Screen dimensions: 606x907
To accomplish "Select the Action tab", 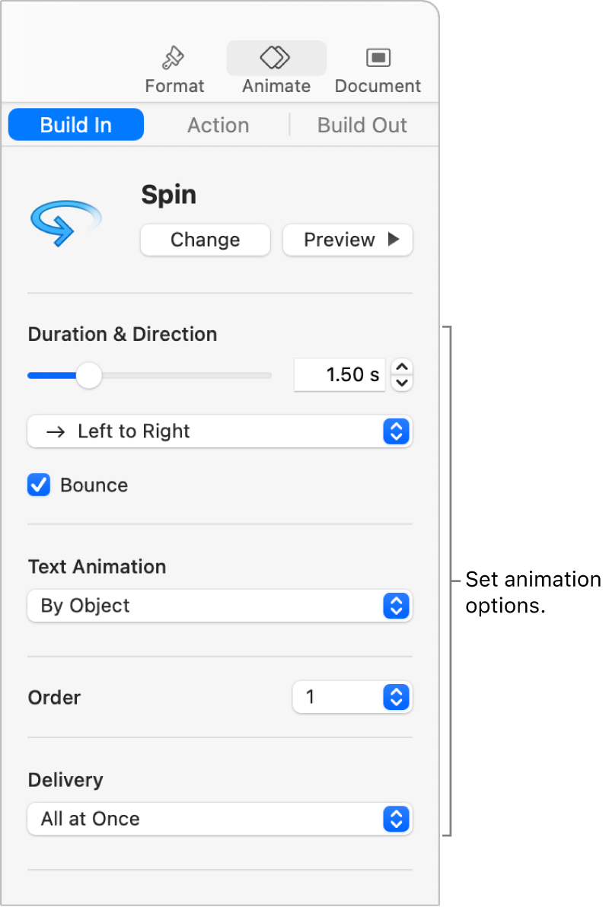I will click(x=218, y=125).
